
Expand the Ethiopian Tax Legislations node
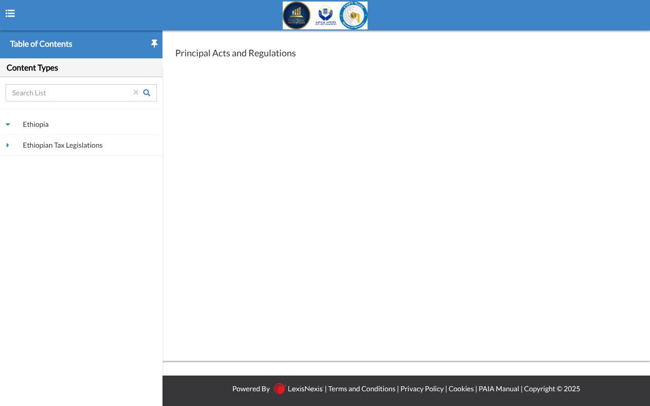coord(8,145)
